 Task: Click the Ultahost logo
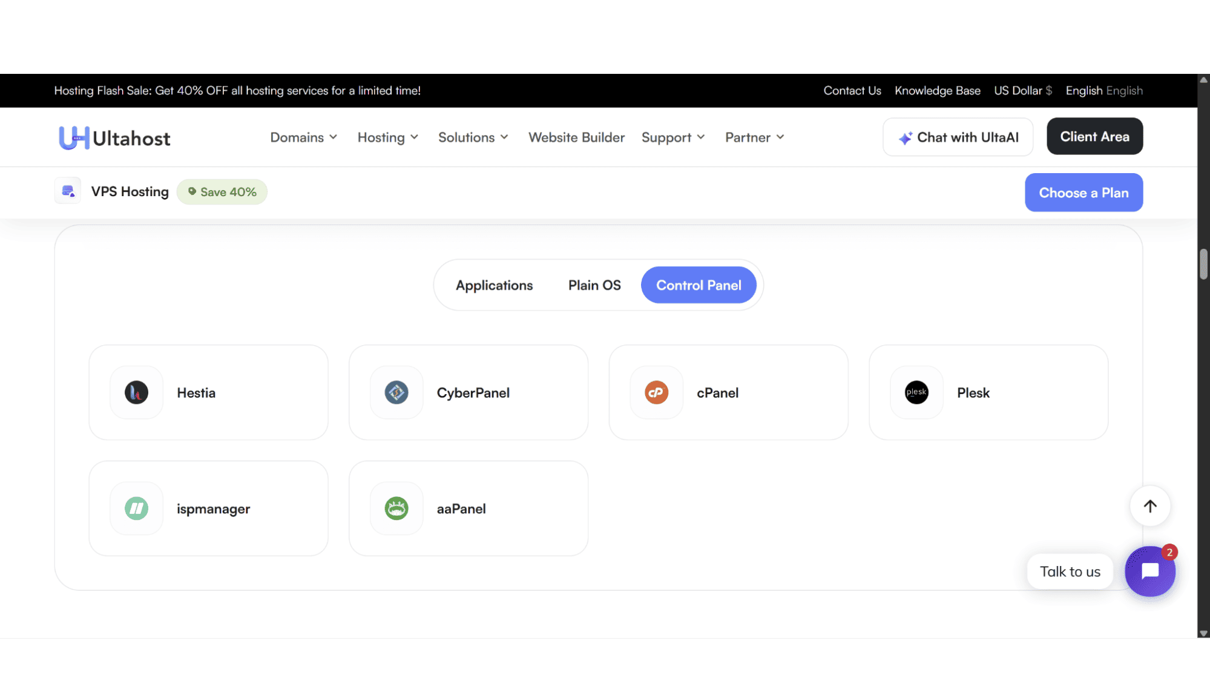coord(114,138)
